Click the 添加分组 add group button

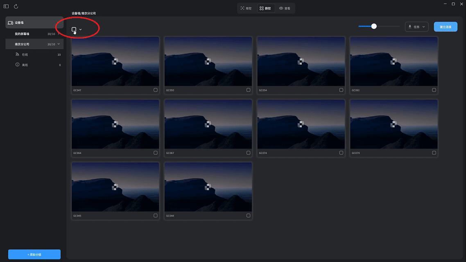pyautogui.click(x=34, y=254)
